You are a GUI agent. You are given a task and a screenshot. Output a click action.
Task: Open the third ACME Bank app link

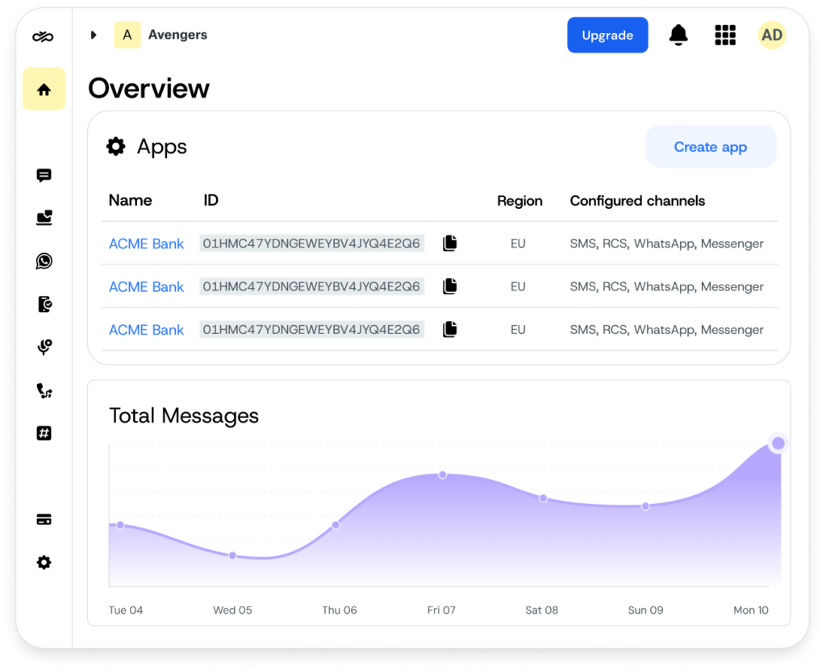(x=147, y=330)
